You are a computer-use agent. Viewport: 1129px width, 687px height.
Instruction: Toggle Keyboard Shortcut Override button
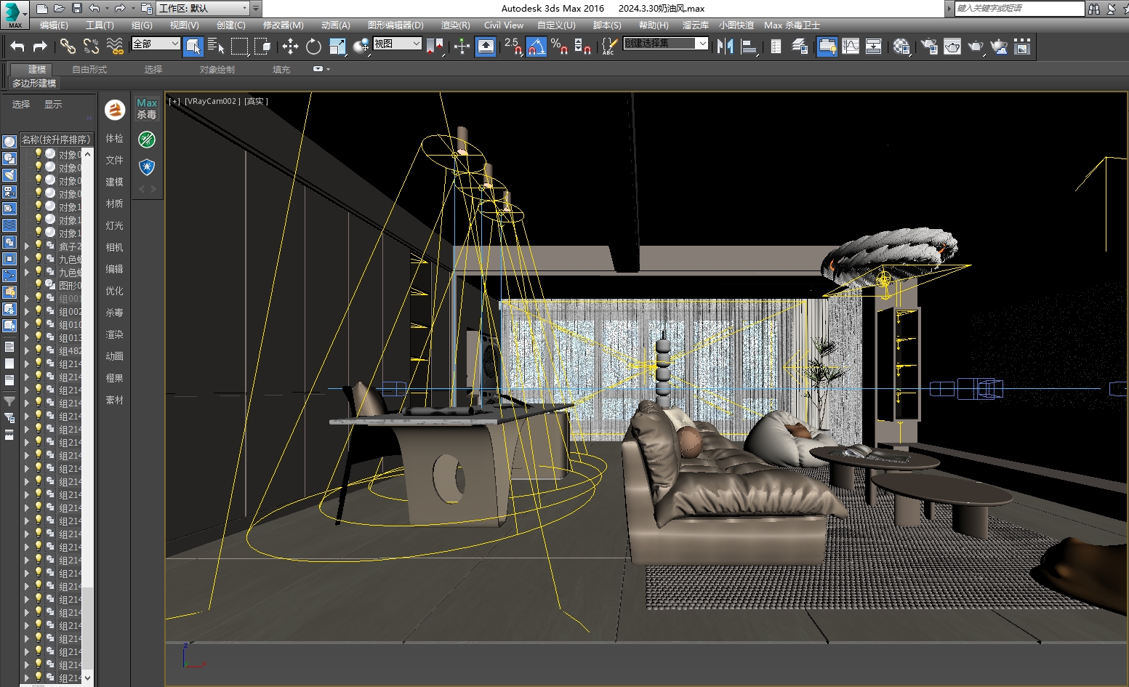point(486,47)
